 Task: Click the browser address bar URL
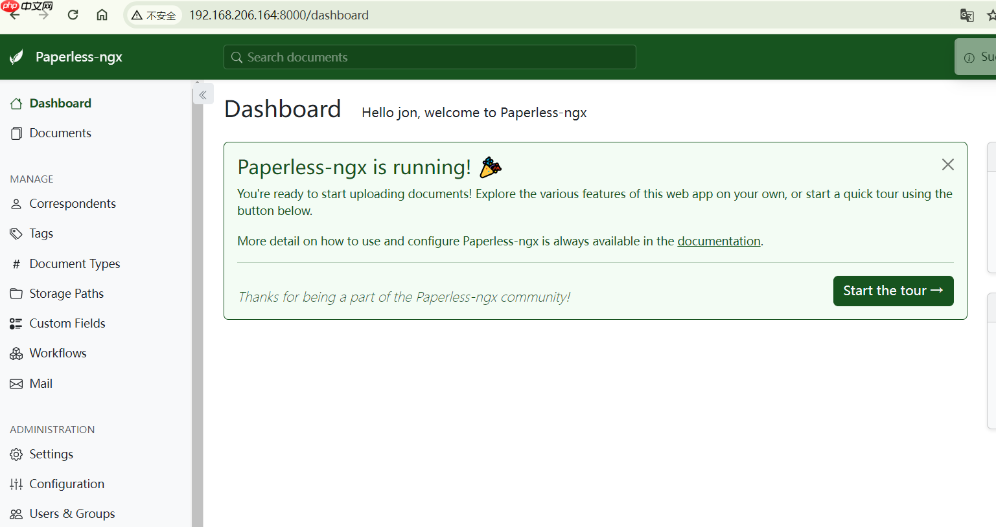pos(279,15)
